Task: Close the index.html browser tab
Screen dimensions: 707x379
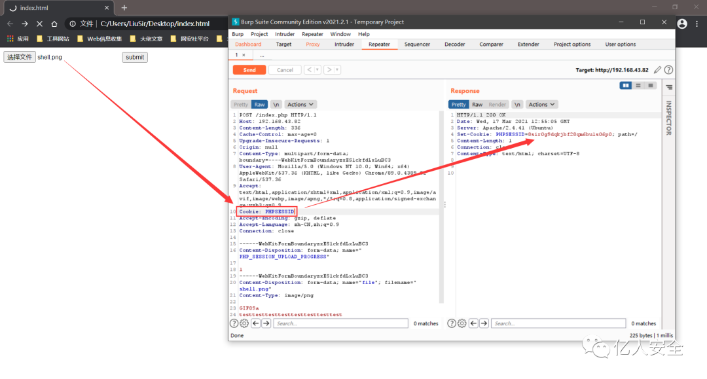Action: pyautogui.click(x=107, y=8)
